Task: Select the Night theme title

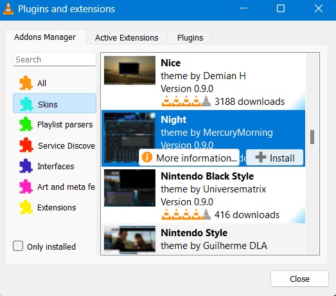Action: tap(173, 120)
